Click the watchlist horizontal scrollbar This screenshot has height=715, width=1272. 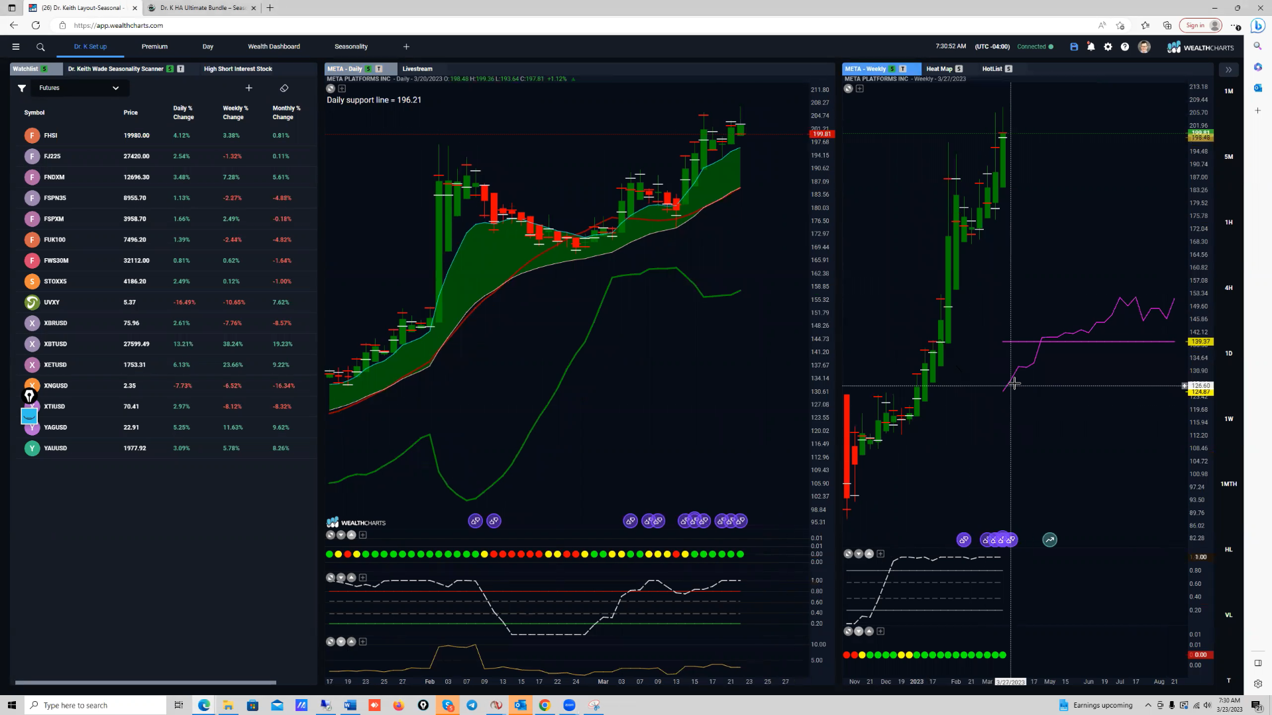(x=146, y=683)
